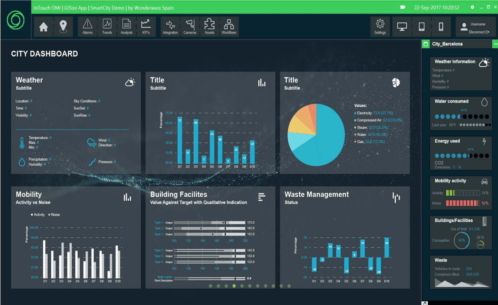Screen dimensions: 498x305
Task: Click the Out of limit value 5/1.246
Action: pos(474,229)
